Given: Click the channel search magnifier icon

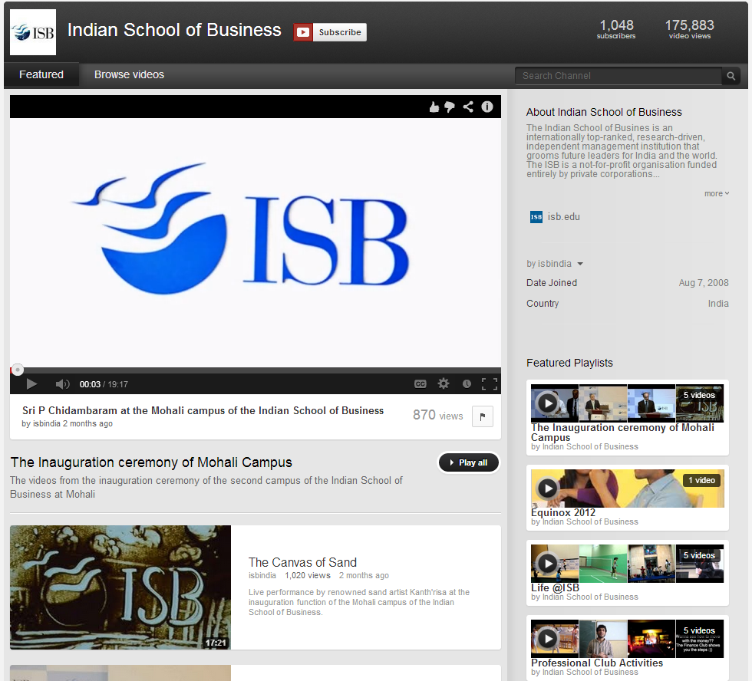Looking at the screenshot, I should (731, 76).
